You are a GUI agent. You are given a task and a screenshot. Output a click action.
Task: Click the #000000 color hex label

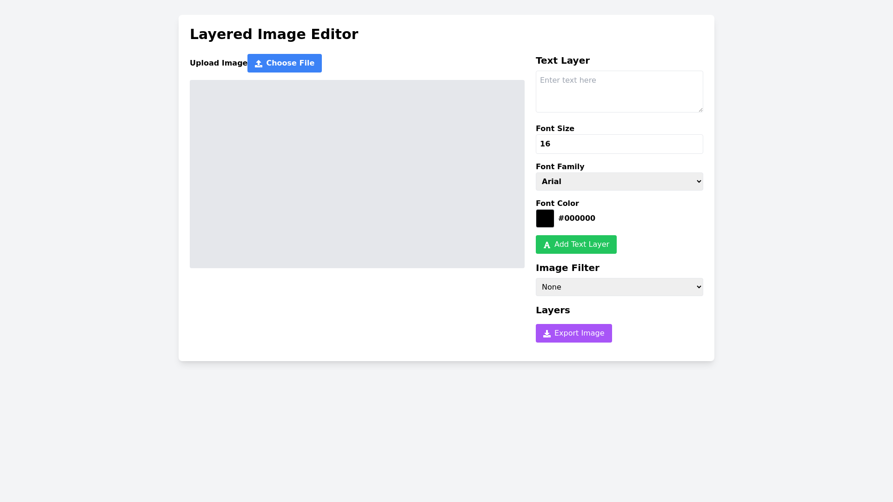tap(577, 218)
